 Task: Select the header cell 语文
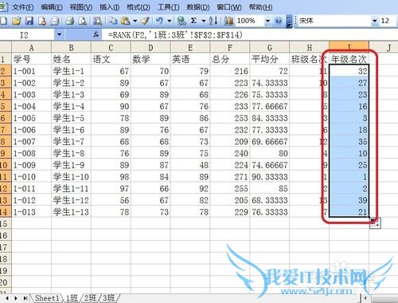tap(111, 59)
